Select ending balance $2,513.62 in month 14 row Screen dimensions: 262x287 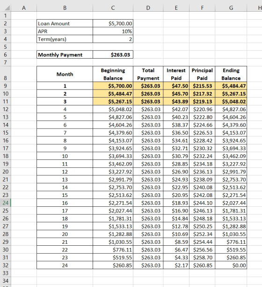[231, 187]
